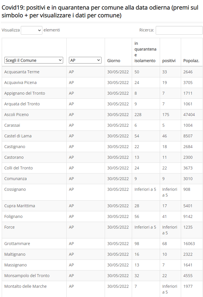This screenshot has height=297, width=203.
Task: Click the Monsampolo del Tronto cell
Action: [x=34, y=276]
